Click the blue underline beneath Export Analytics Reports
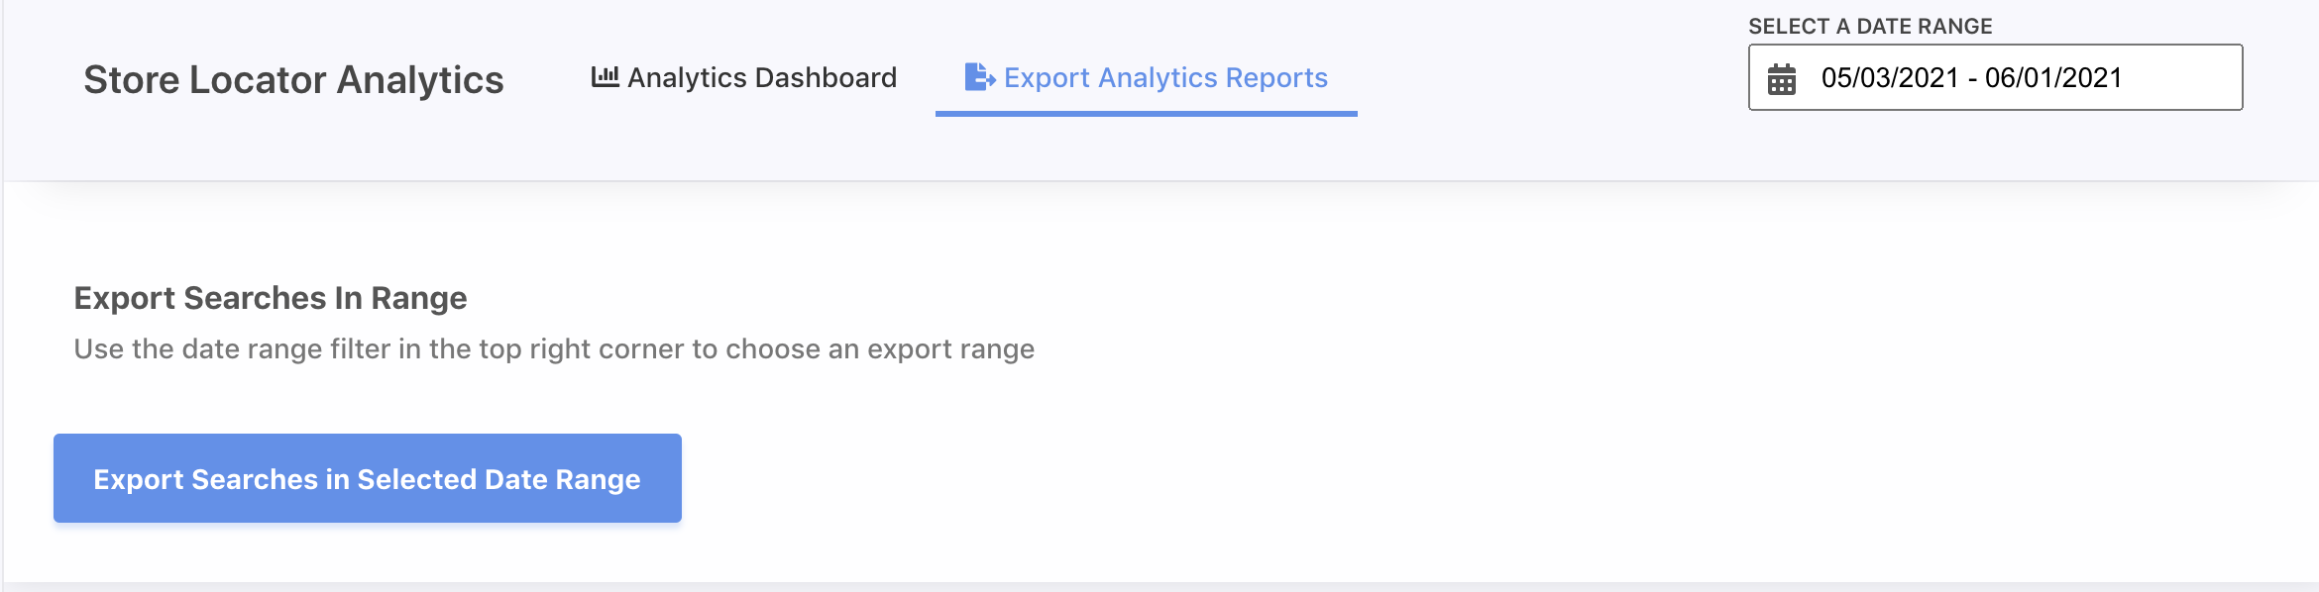The width and height of the screenshot is (2319, 592). 1147,114
